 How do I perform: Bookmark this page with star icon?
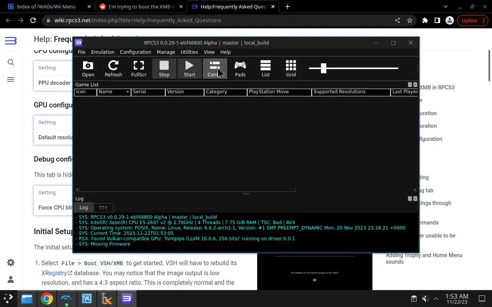pos(410,20)
